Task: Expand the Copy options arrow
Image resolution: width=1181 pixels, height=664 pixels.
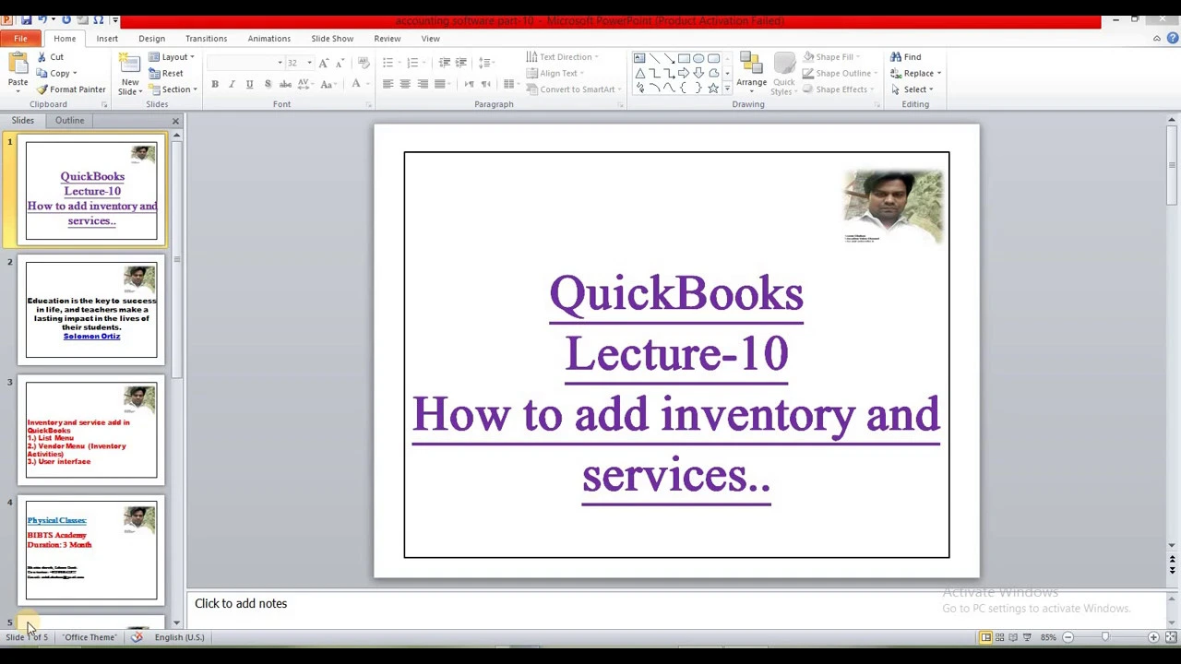Action: tap(74, 74)
